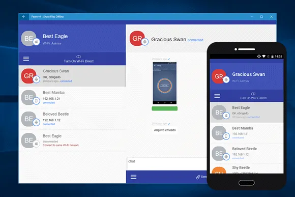Image resolution: width=295 pixels, height=197 pixels.
Task: Tap Shy Beetle orange avatar on phone
Action: tap(219, 170)
